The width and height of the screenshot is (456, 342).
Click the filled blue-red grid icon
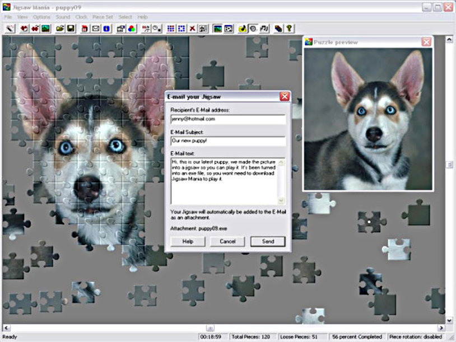[x=171, y=29]
